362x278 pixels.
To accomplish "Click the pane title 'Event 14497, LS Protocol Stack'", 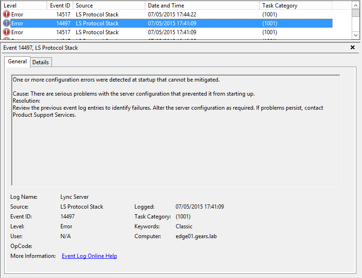I will point(41,48).
